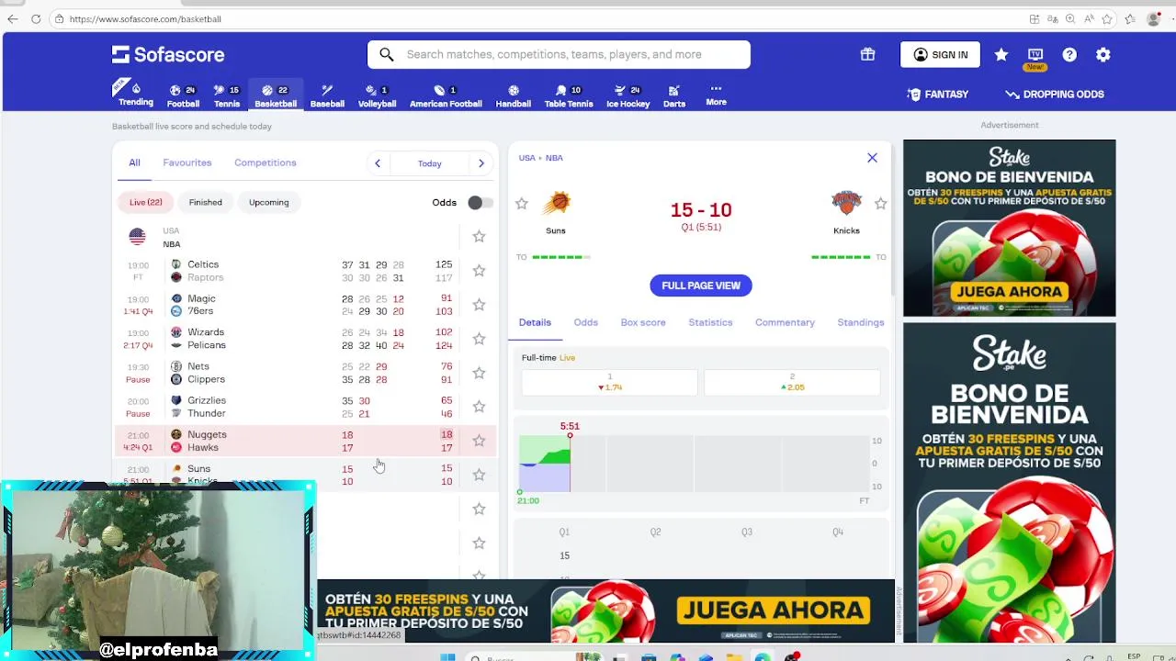Close the match details panel

[872, 158]
